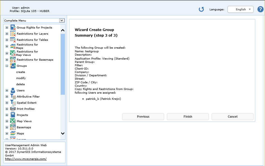Click the Restrictions for Basemaps icon
The image size is (265, 166).
[12, 60]
